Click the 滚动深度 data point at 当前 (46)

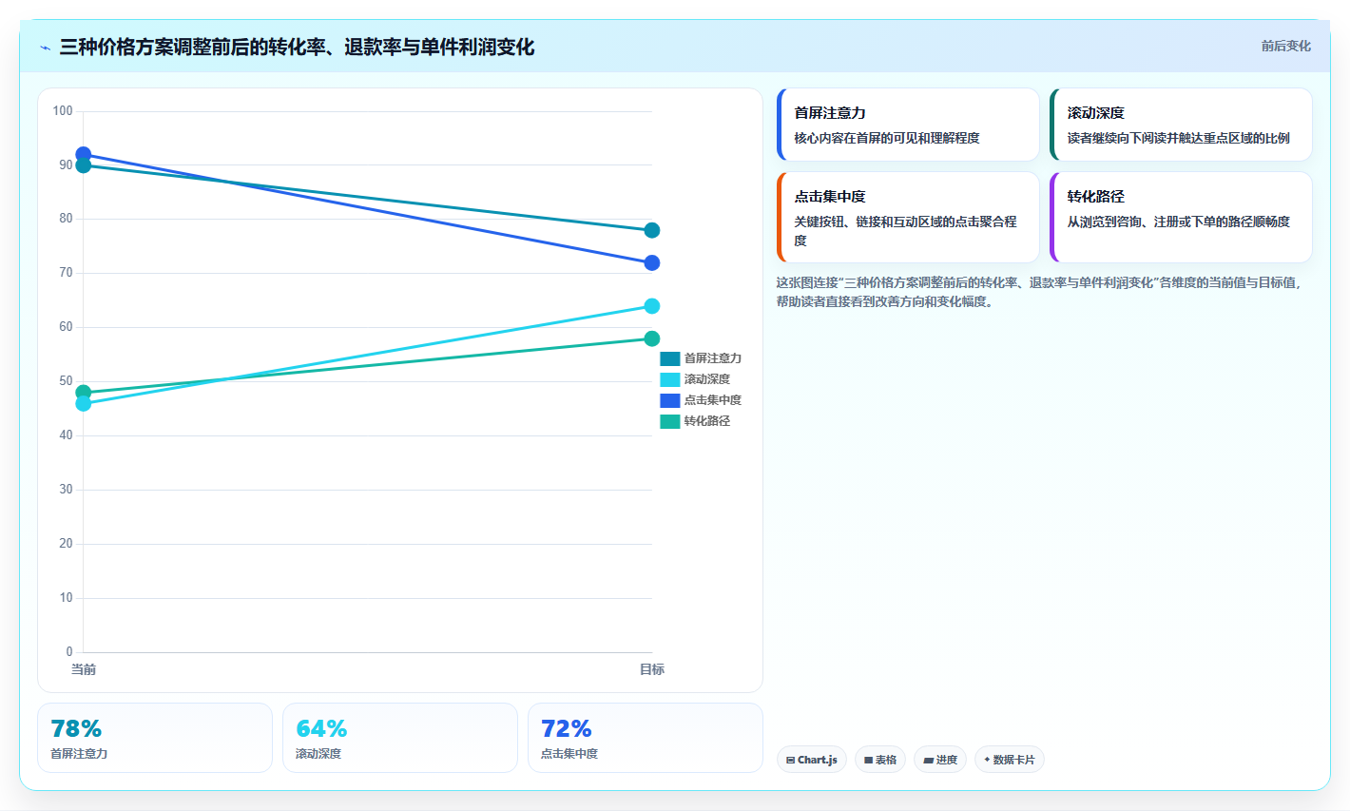tap(83, 404)
